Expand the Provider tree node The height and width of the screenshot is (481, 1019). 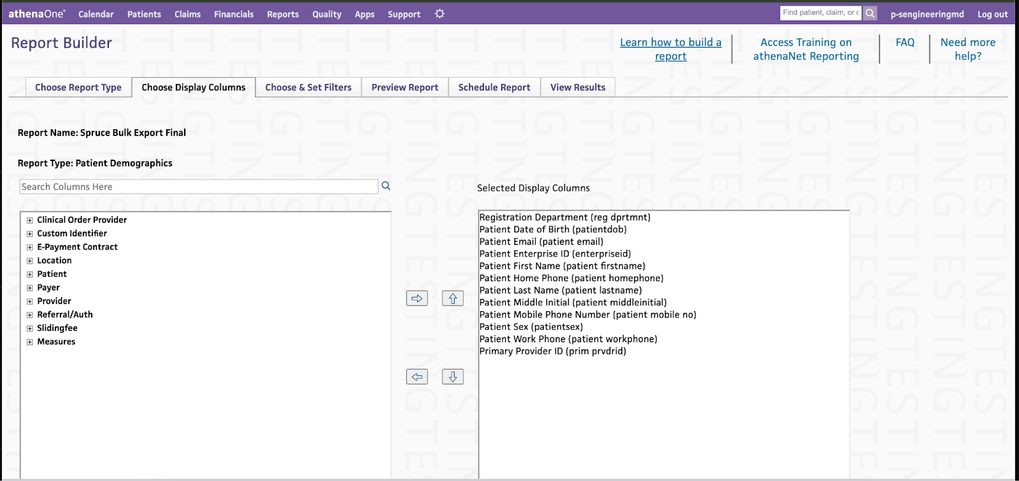coord(29,302)
